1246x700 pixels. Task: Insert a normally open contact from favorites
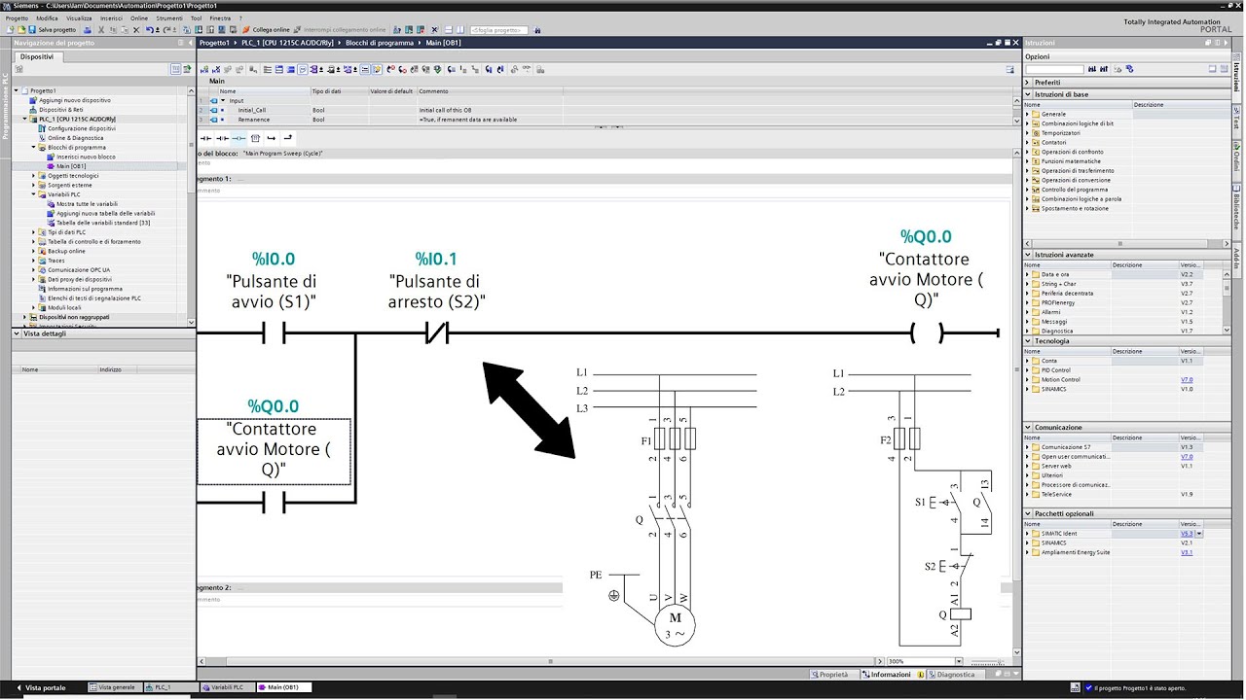(205, 138)
